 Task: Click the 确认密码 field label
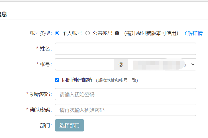40,110
